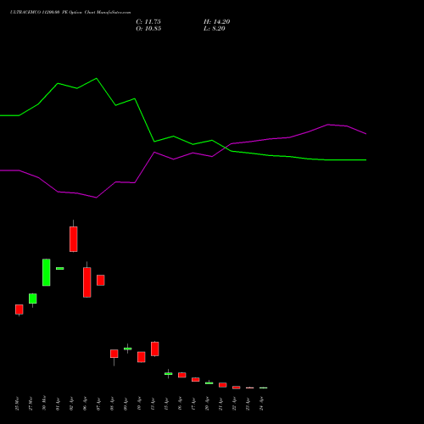
Task: Select the 27 Mar date label
Action: point(31,404)
